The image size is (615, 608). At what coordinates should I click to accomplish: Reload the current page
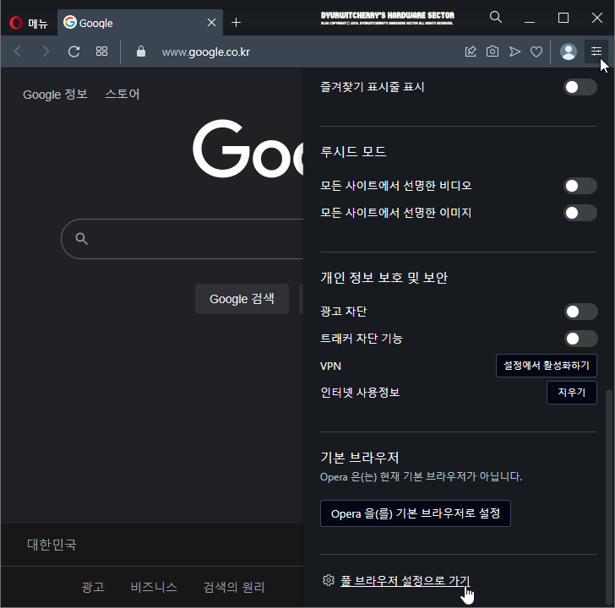(73, 52)
